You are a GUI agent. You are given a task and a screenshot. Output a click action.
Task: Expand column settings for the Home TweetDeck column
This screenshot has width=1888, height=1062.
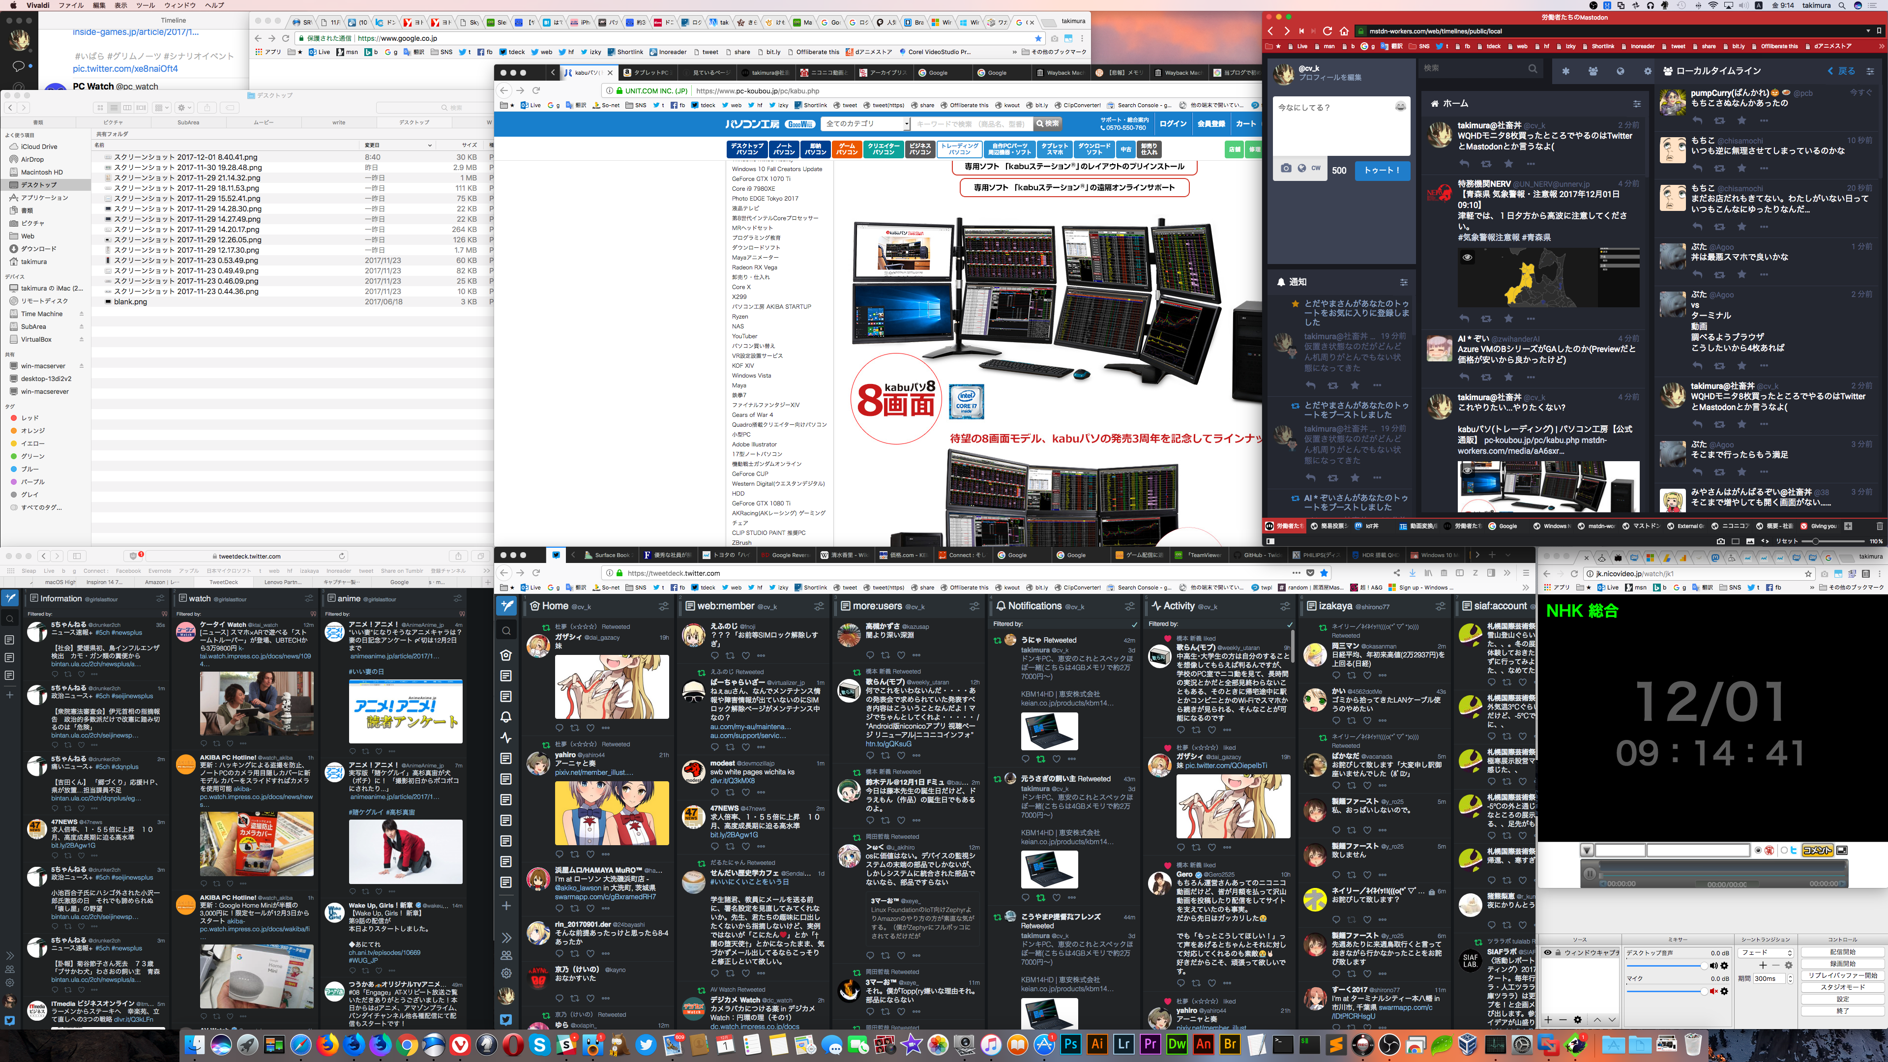point(663,606)
